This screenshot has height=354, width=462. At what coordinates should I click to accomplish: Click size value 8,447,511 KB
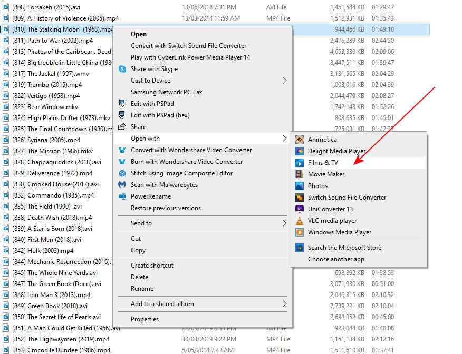point(347,62)
